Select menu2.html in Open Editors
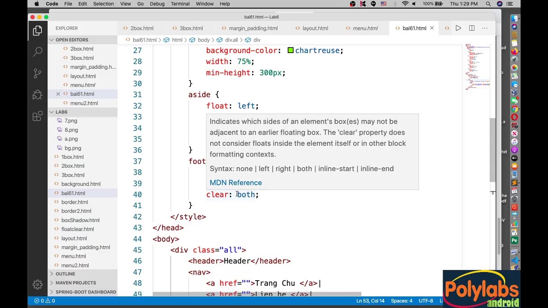The width and height of the screenshot is (548, 308). [84, 103]
